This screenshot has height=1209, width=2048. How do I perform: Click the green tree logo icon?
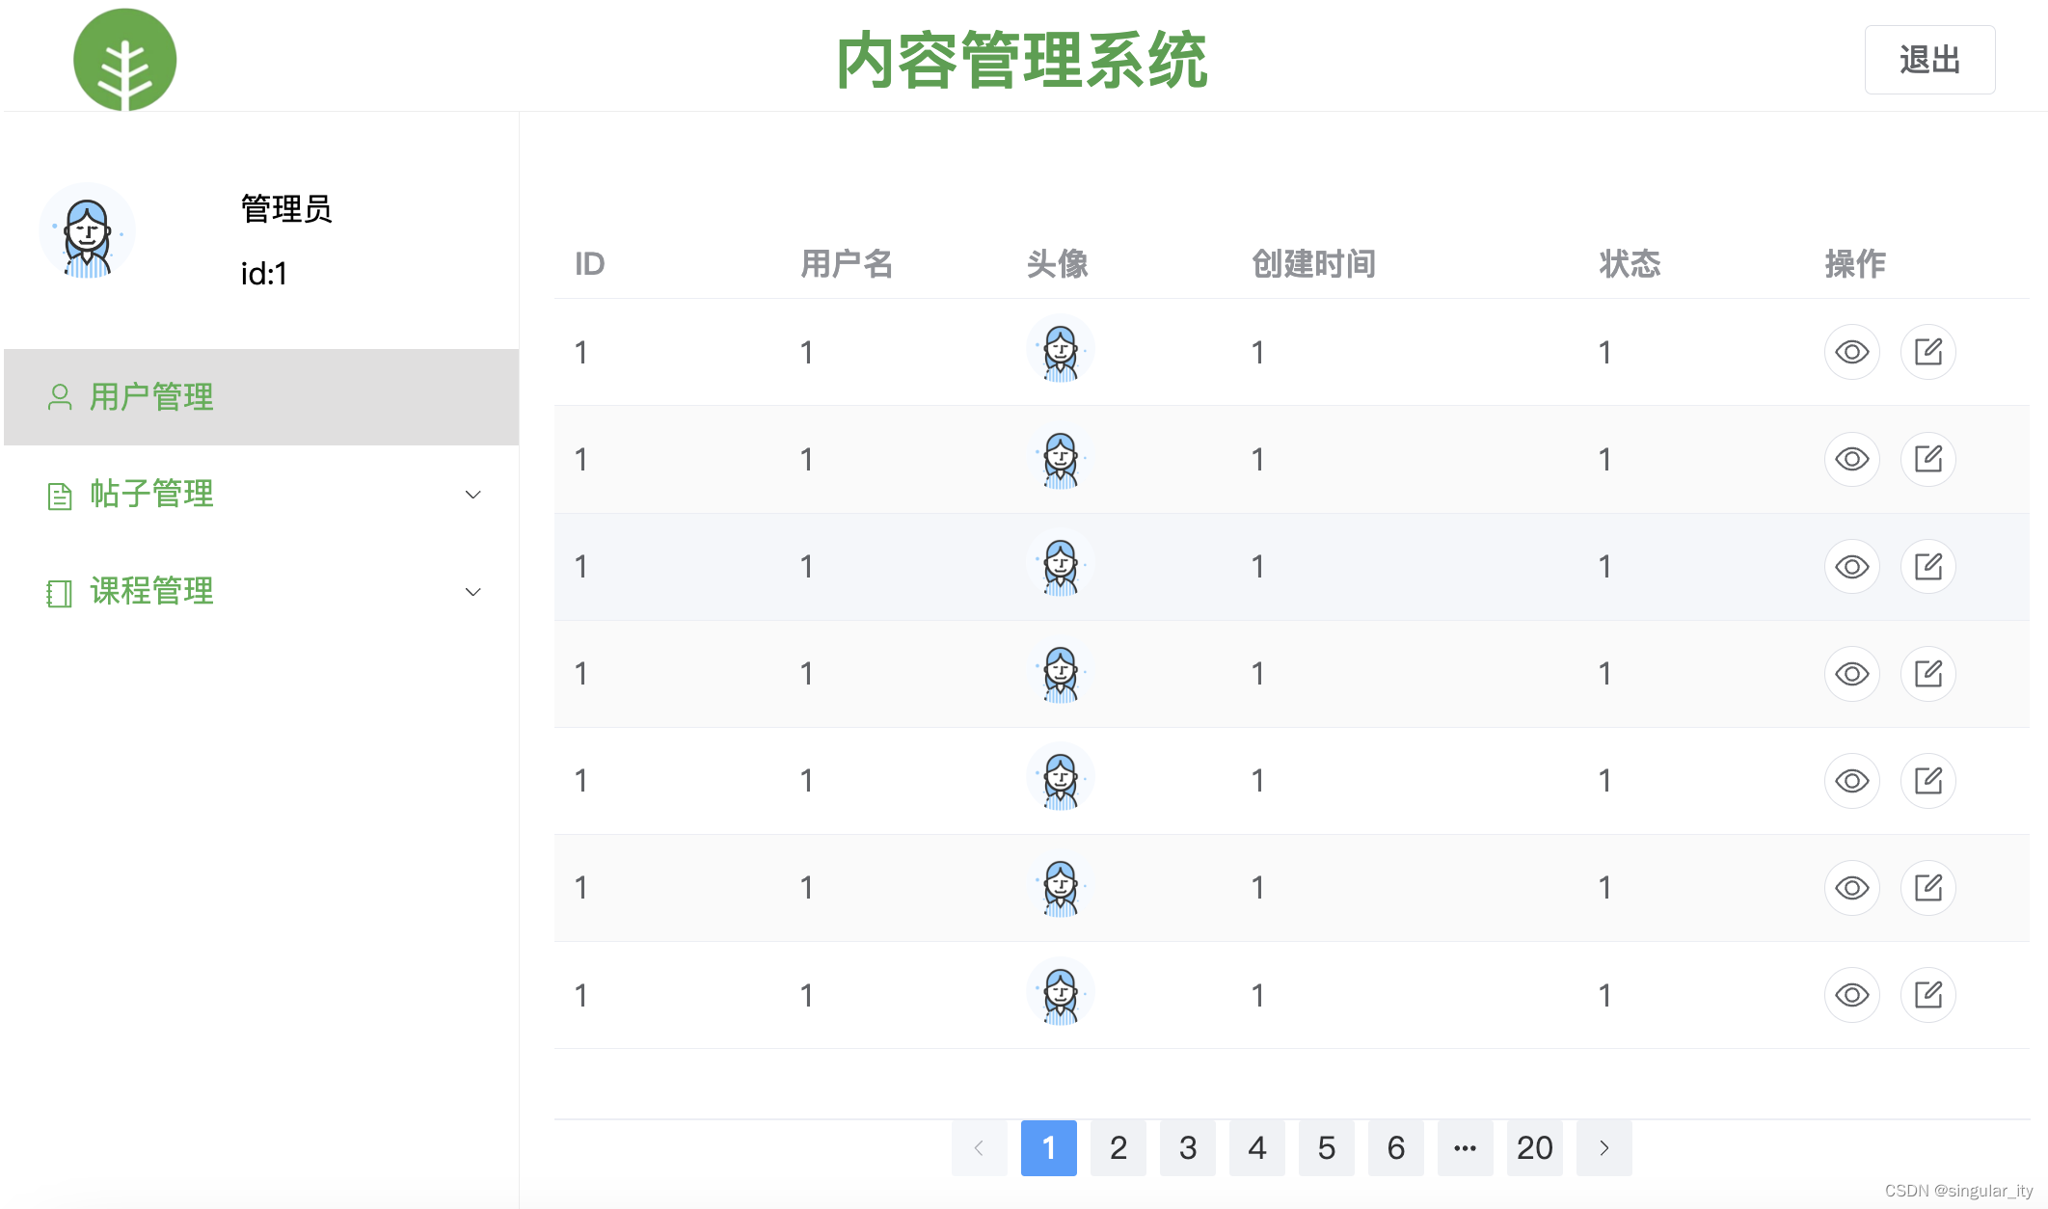pyautogui.click(x=124, y=60)
